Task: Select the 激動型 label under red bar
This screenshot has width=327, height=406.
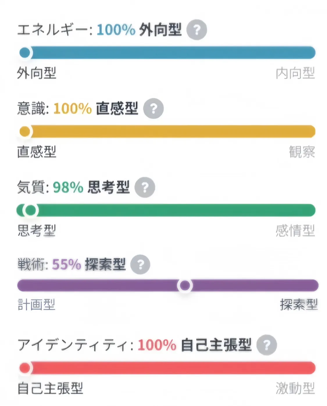Action: click(x=295, y=389)
